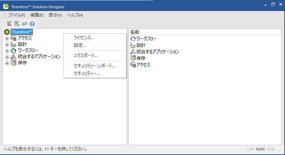Click the Therefore app icon in title bar

pyautogui.click(x=6, y=7)
